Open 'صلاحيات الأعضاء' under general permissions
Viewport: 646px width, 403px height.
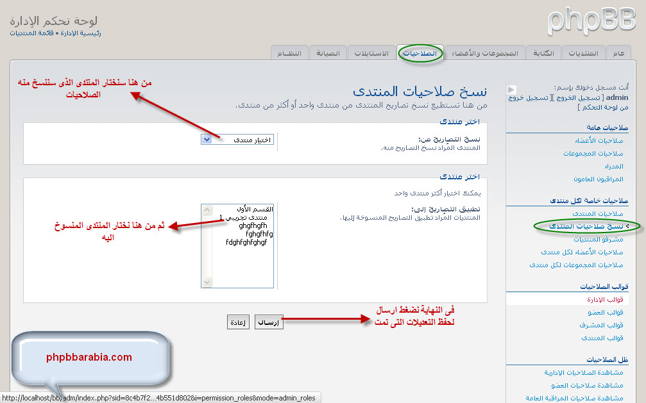pyautogui.click(x=599, y=141)
